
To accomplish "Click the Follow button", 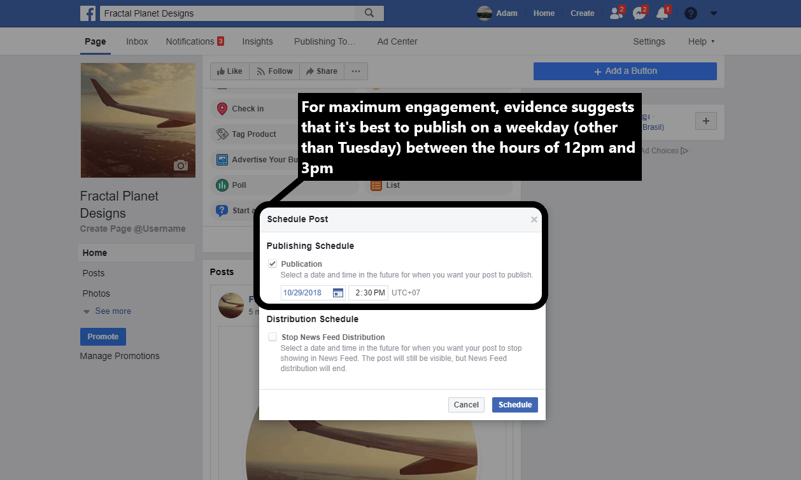I will (x=275, y=71).
